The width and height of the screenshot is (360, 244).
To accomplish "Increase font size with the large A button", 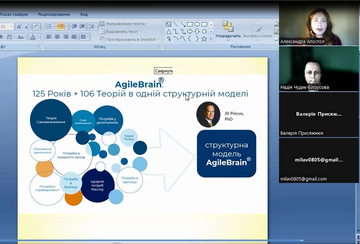I will (x=19, y=27).
